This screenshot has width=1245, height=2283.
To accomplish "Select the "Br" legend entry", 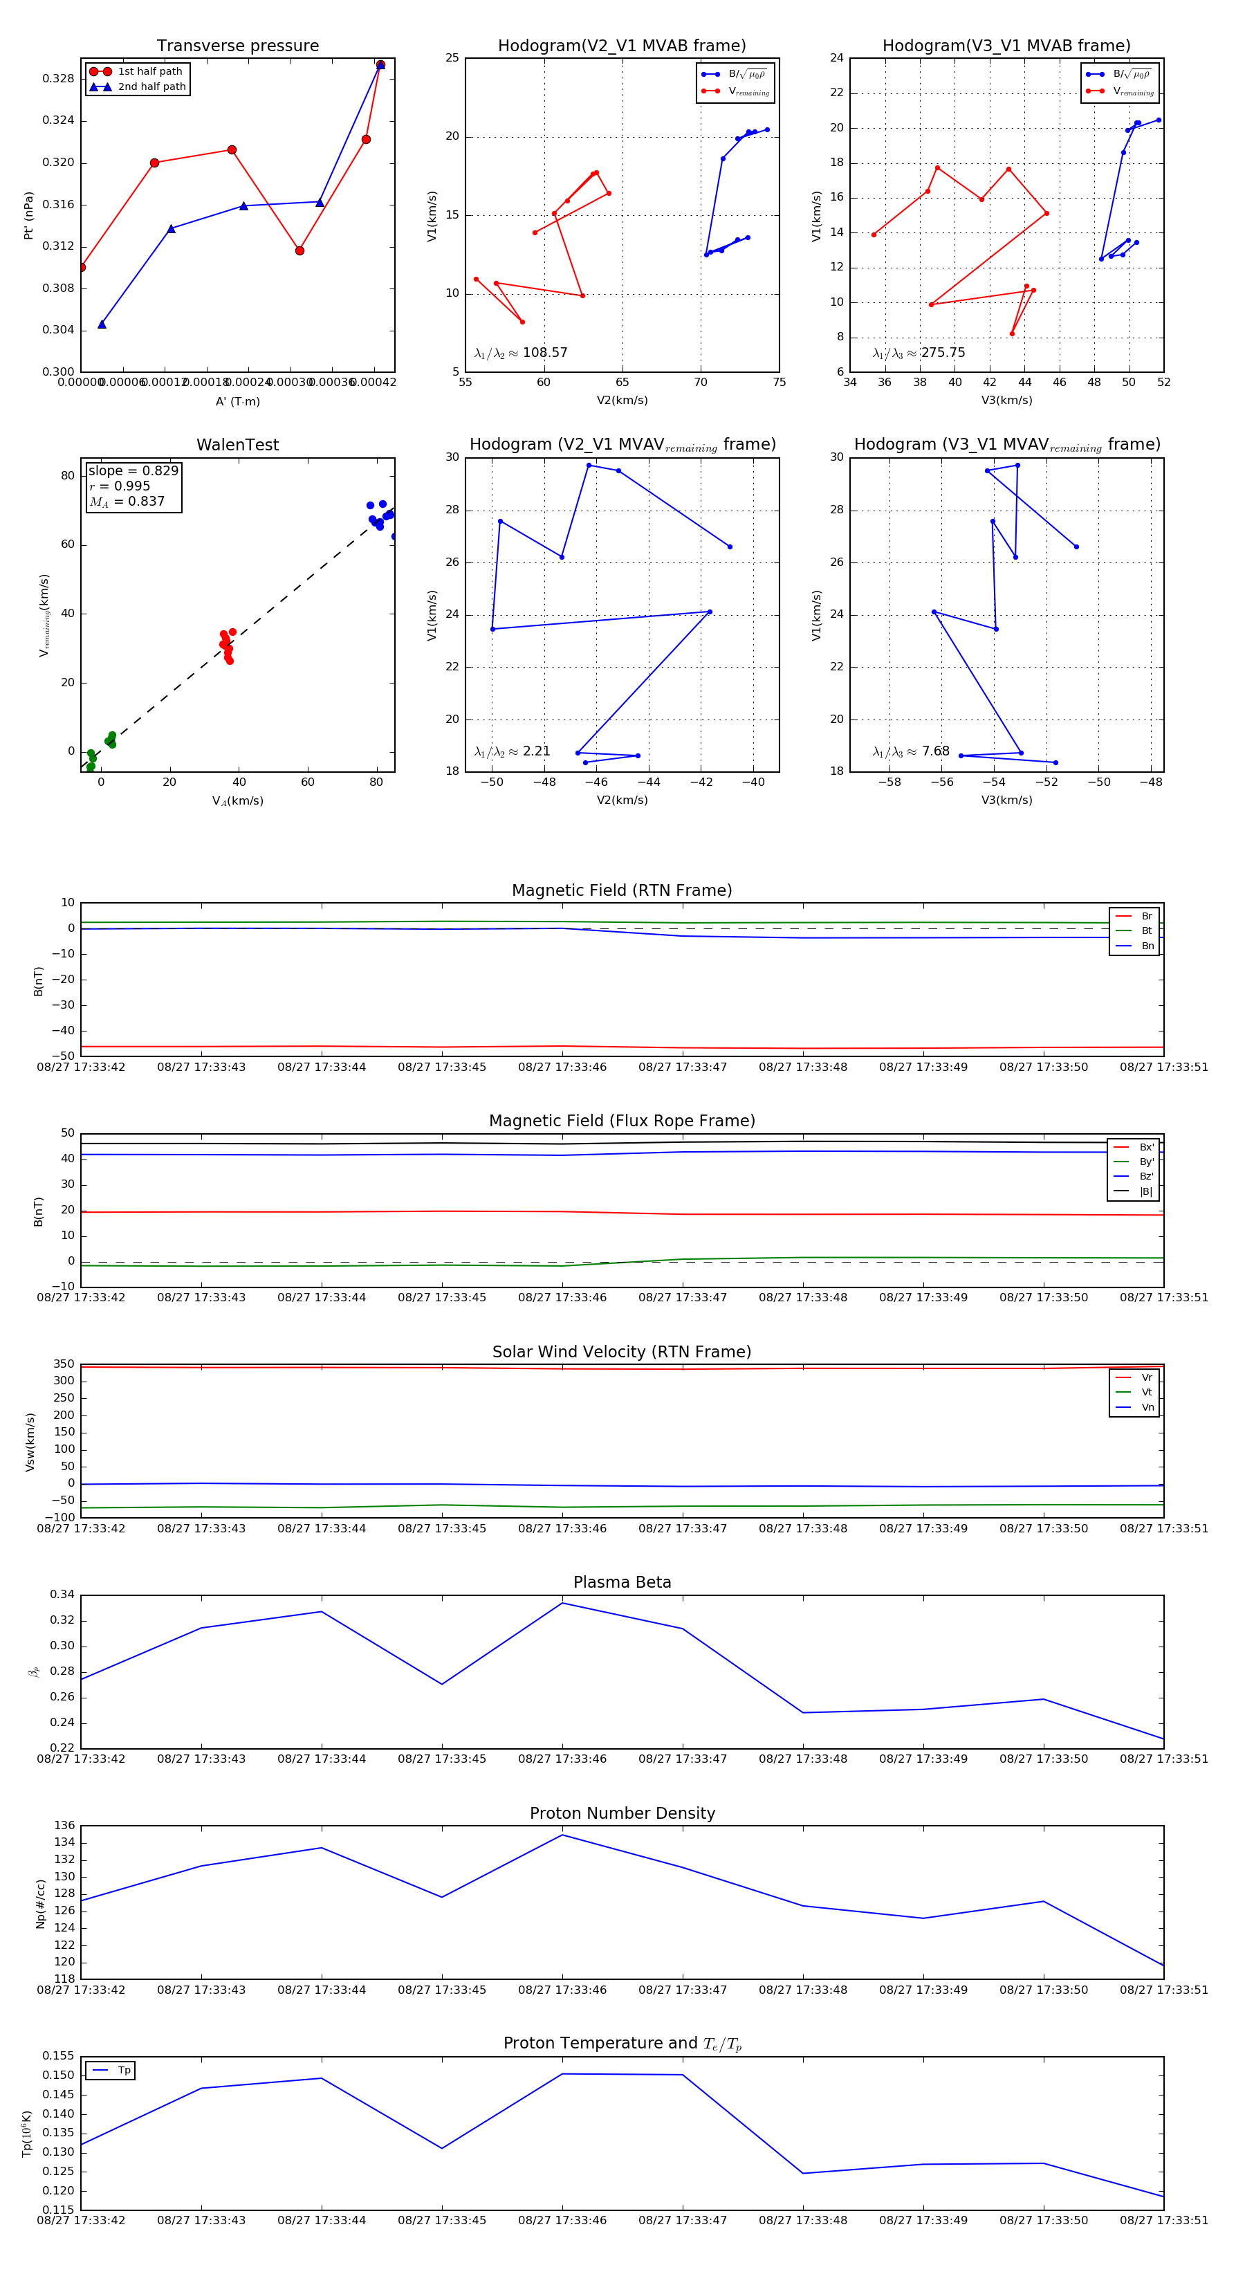I will pyautogui.click(x=1135, y=917).
